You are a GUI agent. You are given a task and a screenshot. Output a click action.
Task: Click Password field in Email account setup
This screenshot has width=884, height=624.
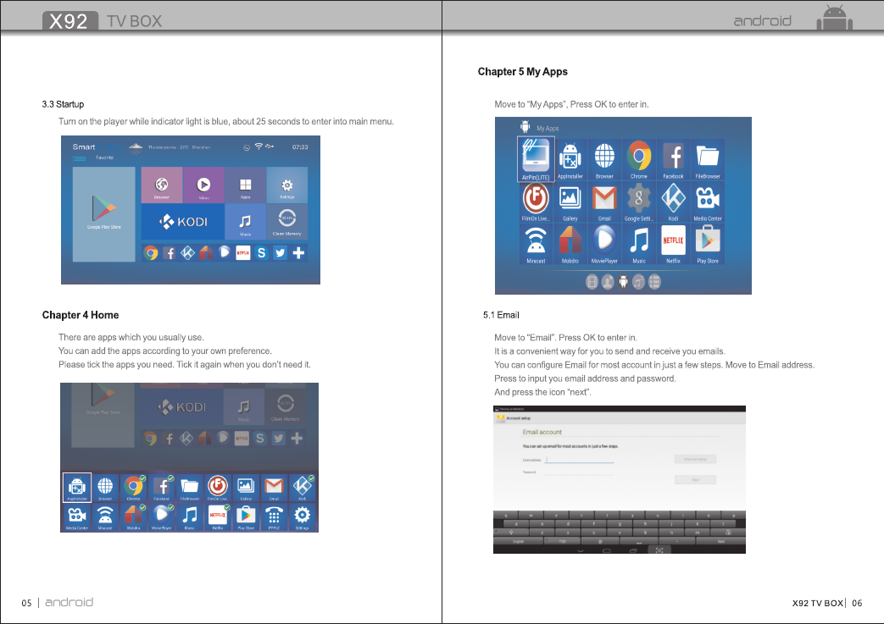click(579, 472)
